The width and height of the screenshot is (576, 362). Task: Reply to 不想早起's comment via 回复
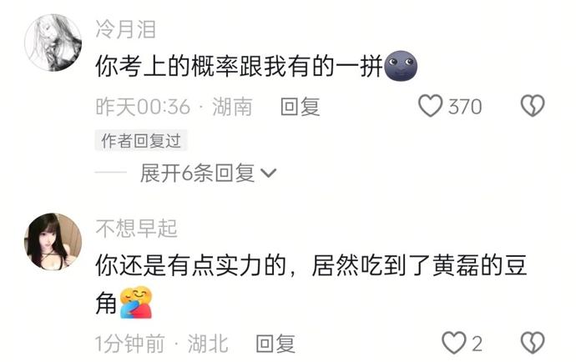pos(275,344)
